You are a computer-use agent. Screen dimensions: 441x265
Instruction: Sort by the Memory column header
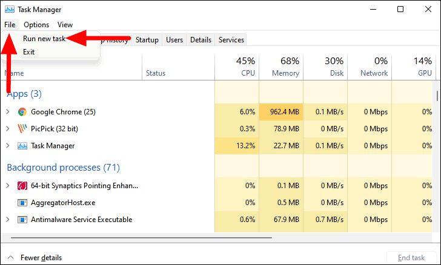tap(281, 67)
